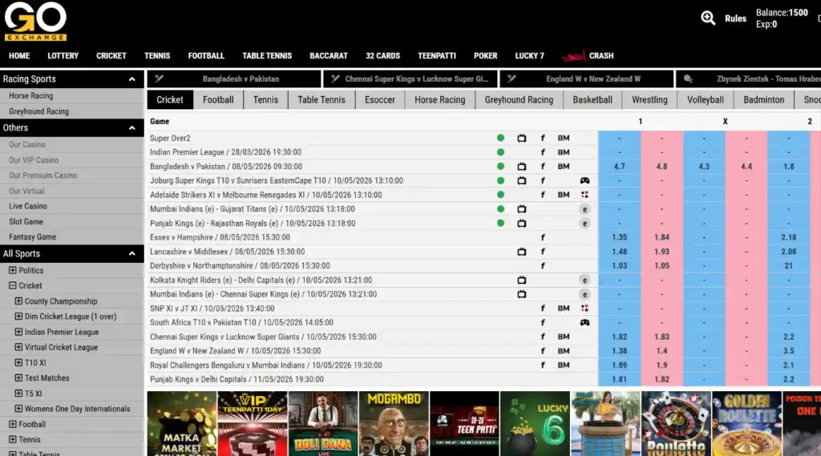Click BM icon in SNP XI v JT XI row
The width and height of the screenshot is (821, 456).
click(x=564, y=309)
